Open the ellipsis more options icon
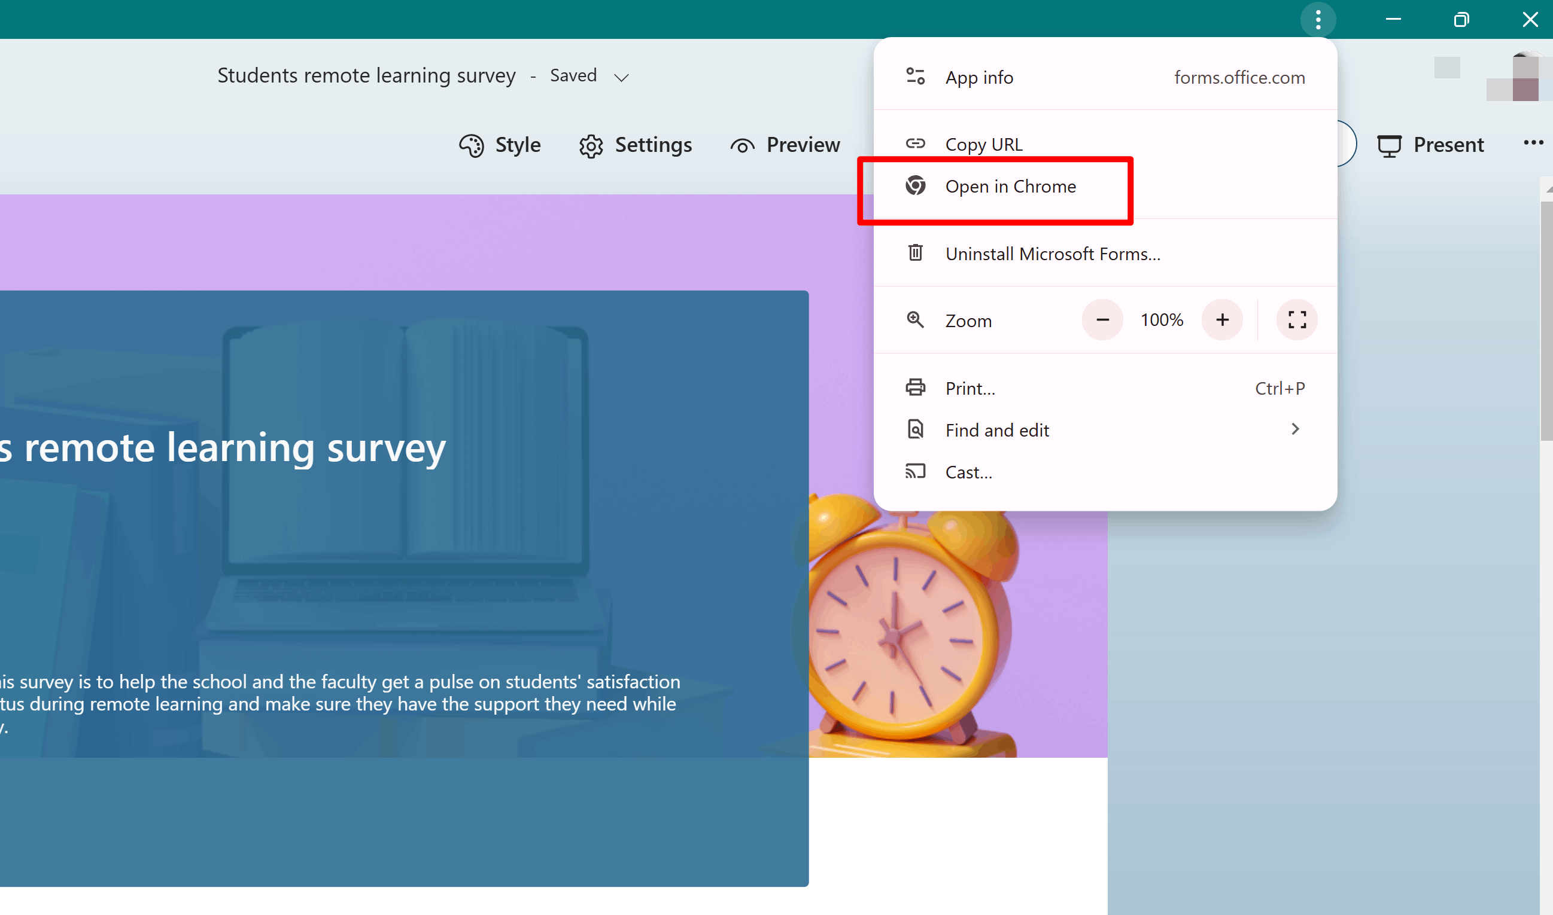The height and width of the screenshot is (915, 1553). pos(1533,143)
